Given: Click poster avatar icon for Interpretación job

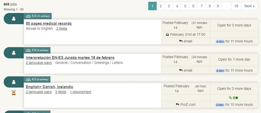Looking at the screenshot, I should pyautogui.click(x=14, y=53).
